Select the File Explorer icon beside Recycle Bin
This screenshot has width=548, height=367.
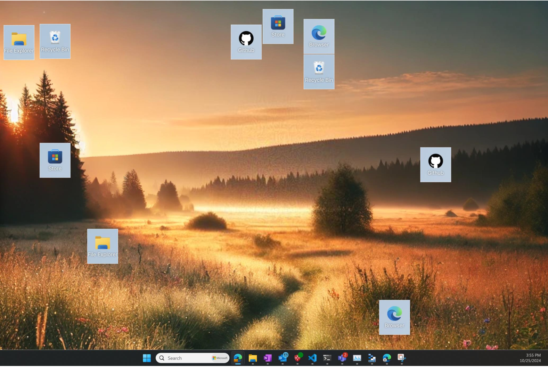(19, 42)
